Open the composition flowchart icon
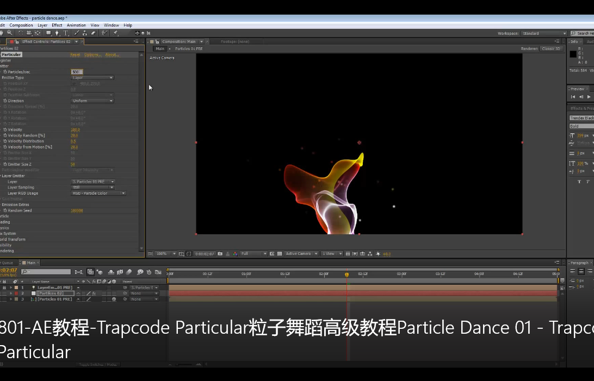 (370, 254)
